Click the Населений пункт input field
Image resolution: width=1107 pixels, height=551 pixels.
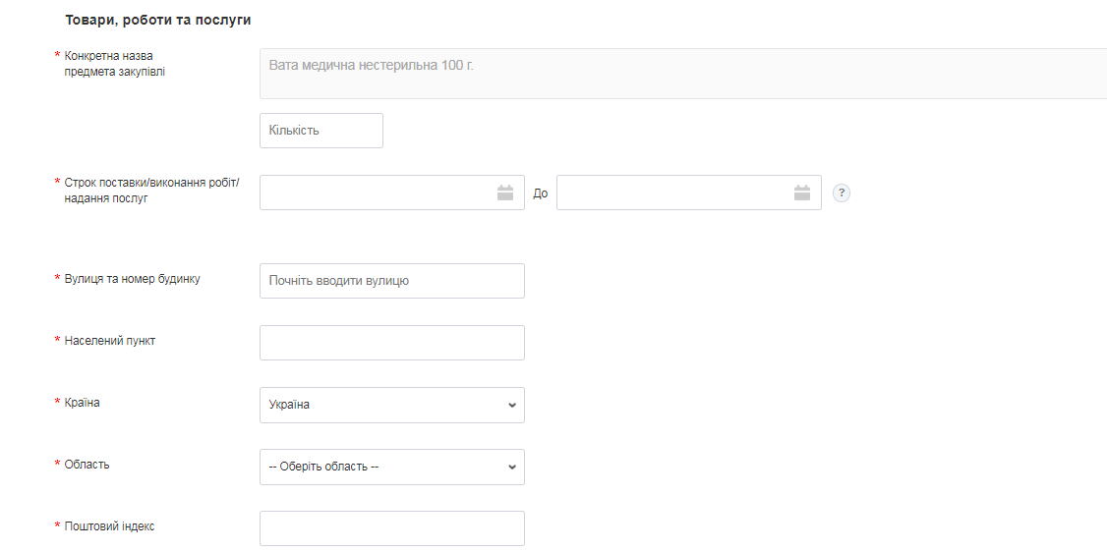click(391, 343)
